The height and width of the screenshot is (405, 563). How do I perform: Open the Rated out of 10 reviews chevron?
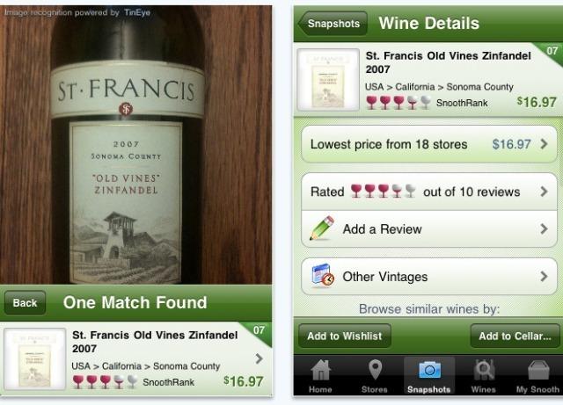(544, 192)
